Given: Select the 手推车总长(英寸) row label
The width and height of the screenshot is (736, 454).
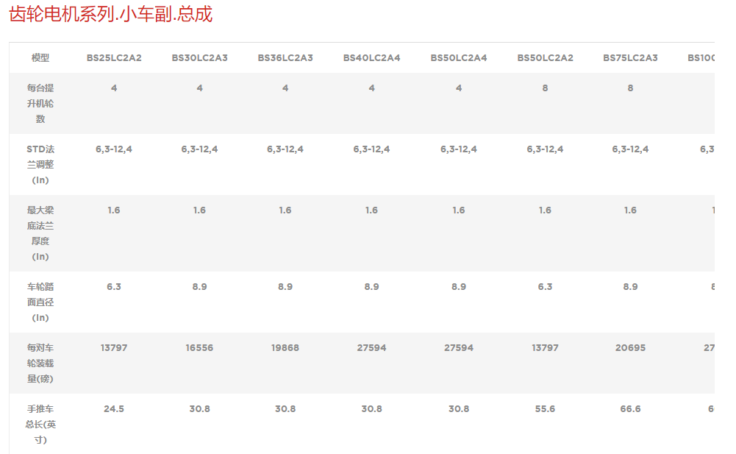Looking at the screenshot, I should (x=40, y=424).
